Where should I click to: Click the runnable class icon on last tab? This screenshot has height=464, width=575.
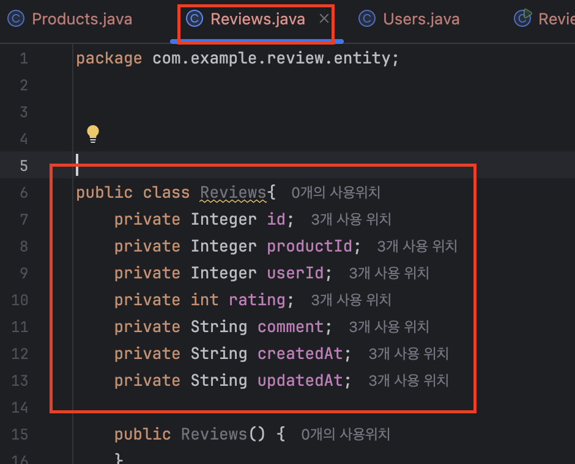click(522, 18)
